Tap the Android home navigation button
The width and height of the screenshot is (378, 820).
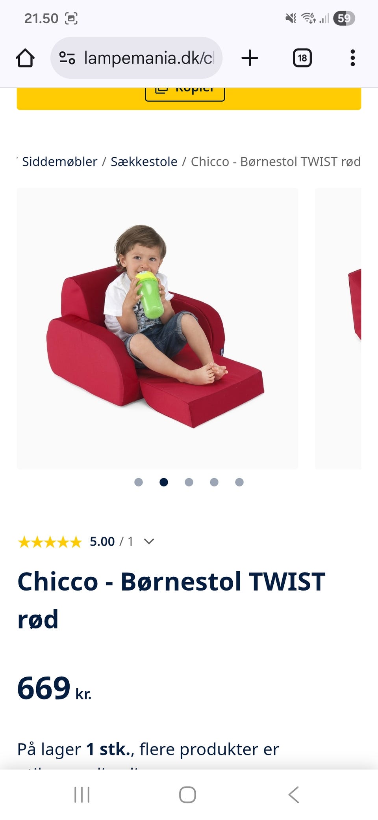pyautogui.click(x=187, y=794)
